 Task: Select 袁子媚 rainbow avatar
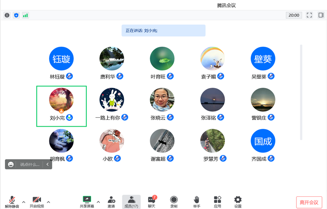tap(213, 59)
